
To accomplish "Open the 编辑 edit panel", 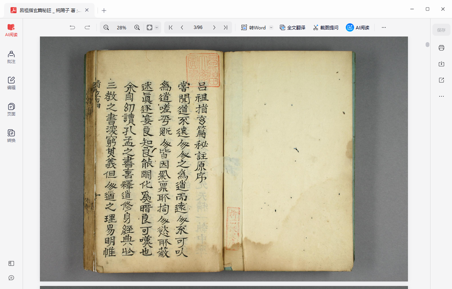I will pyautogui.click(x=11, y=83).
